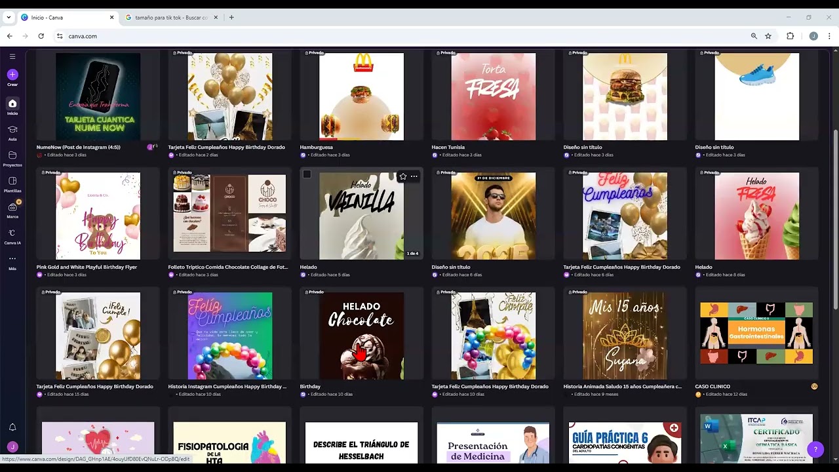View site information icon in address bar

click(x=60, y=36)
